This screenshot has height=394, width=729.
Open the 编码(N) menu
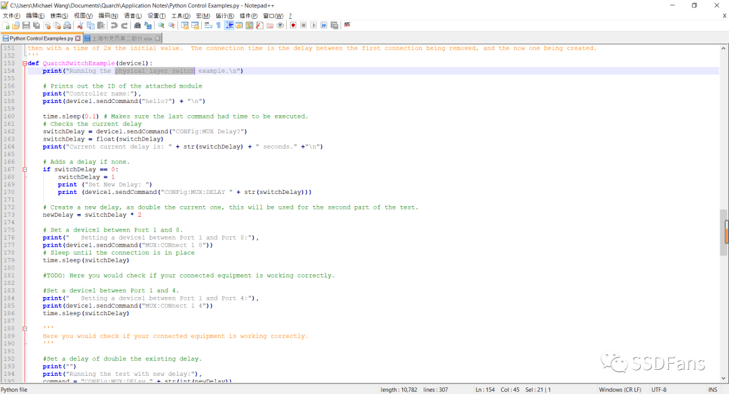(108, 15)
